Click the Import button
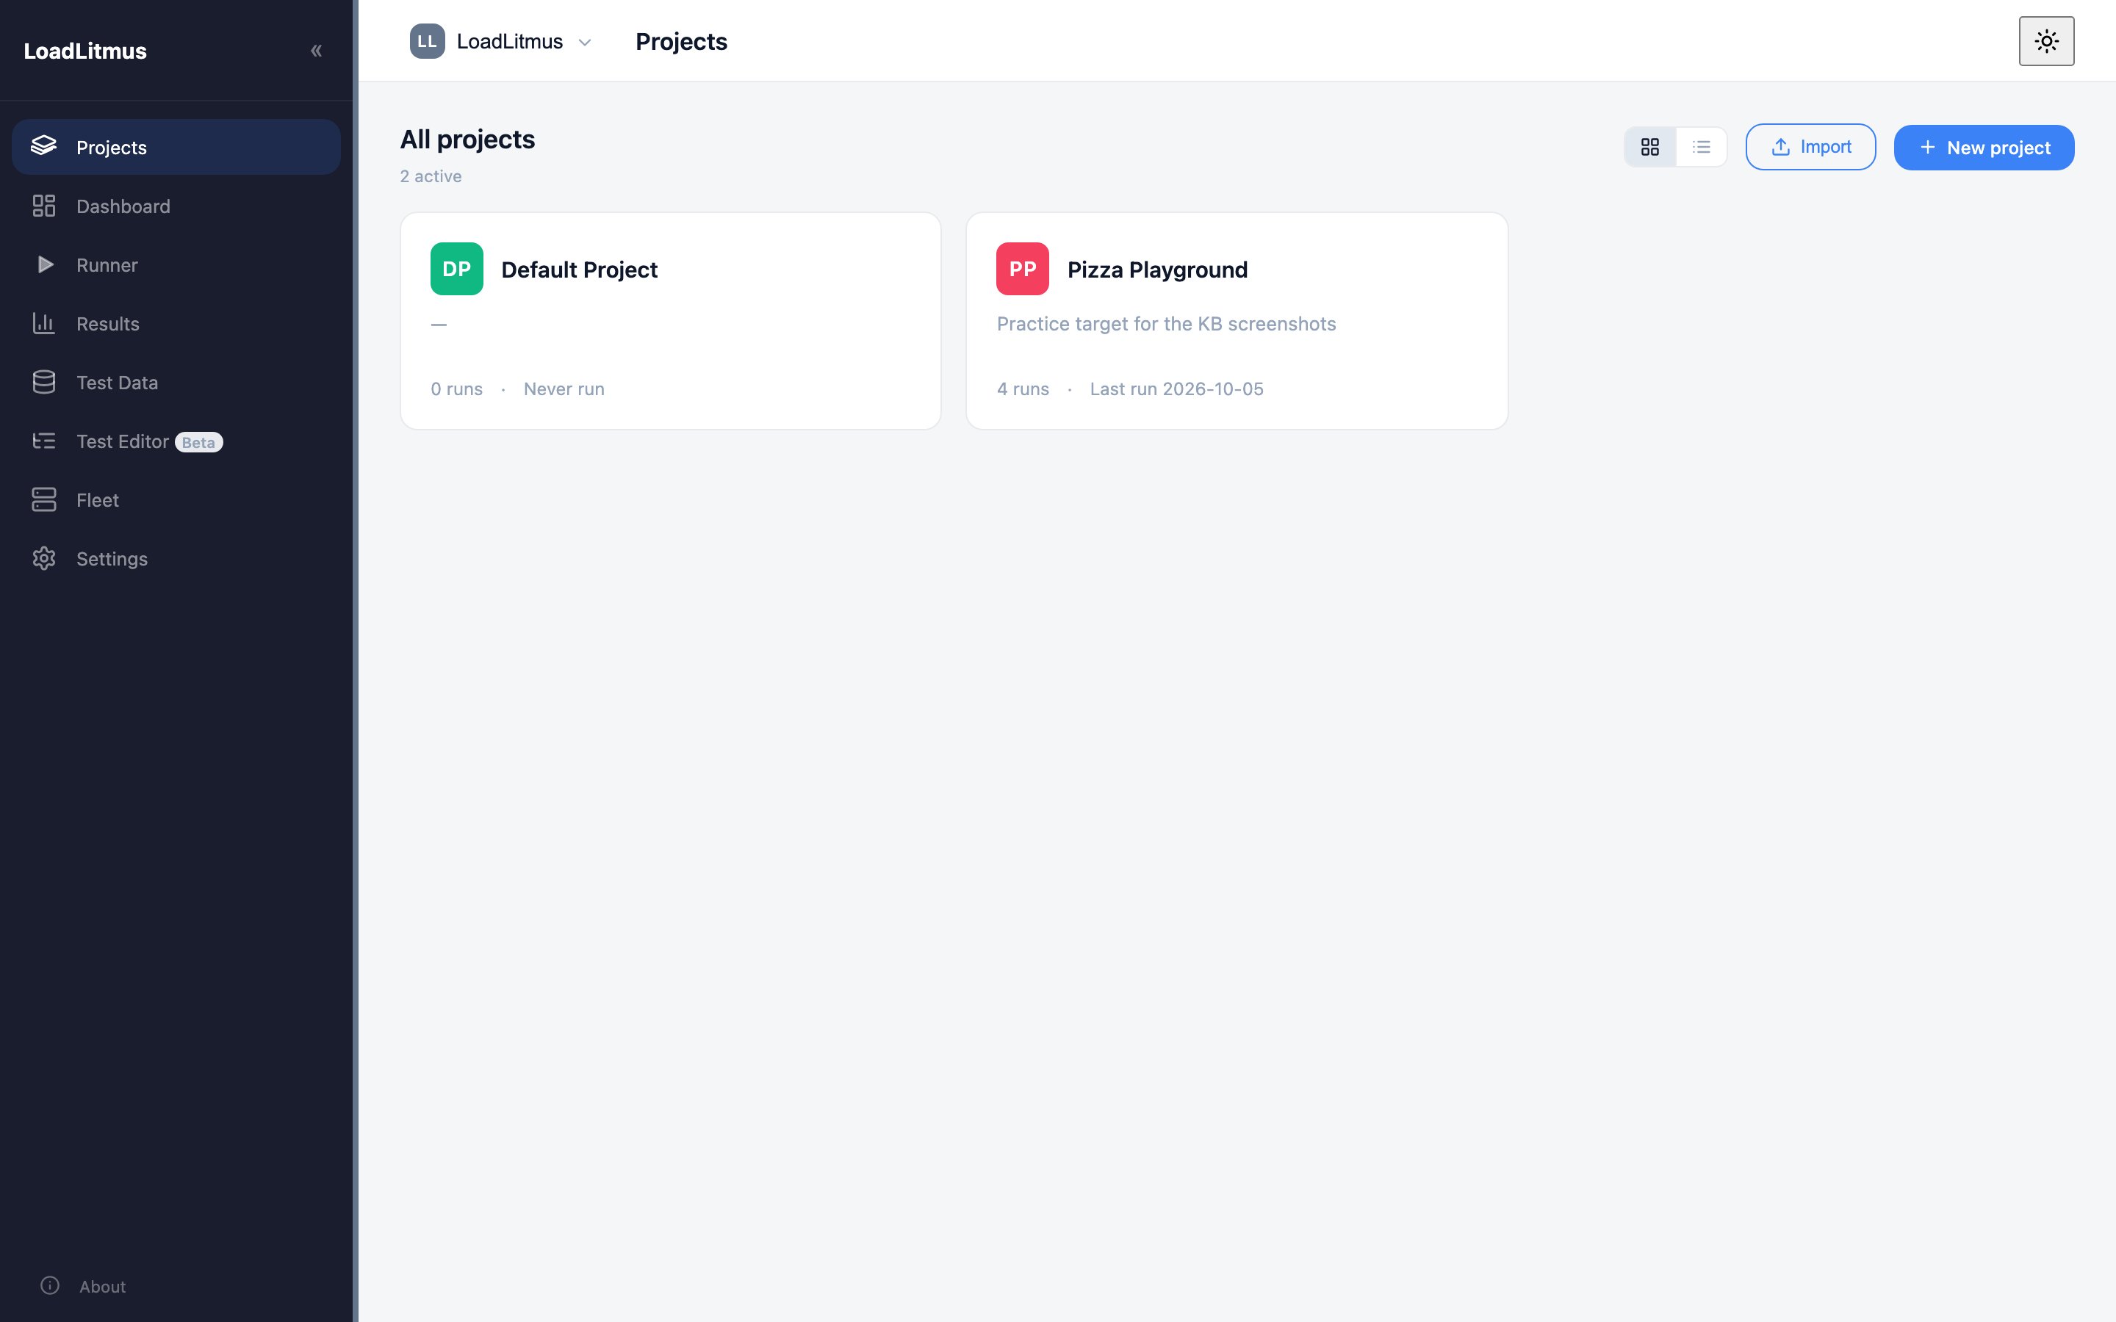This screenshot has height=1322, width=2116. [x=1810, y=147]
